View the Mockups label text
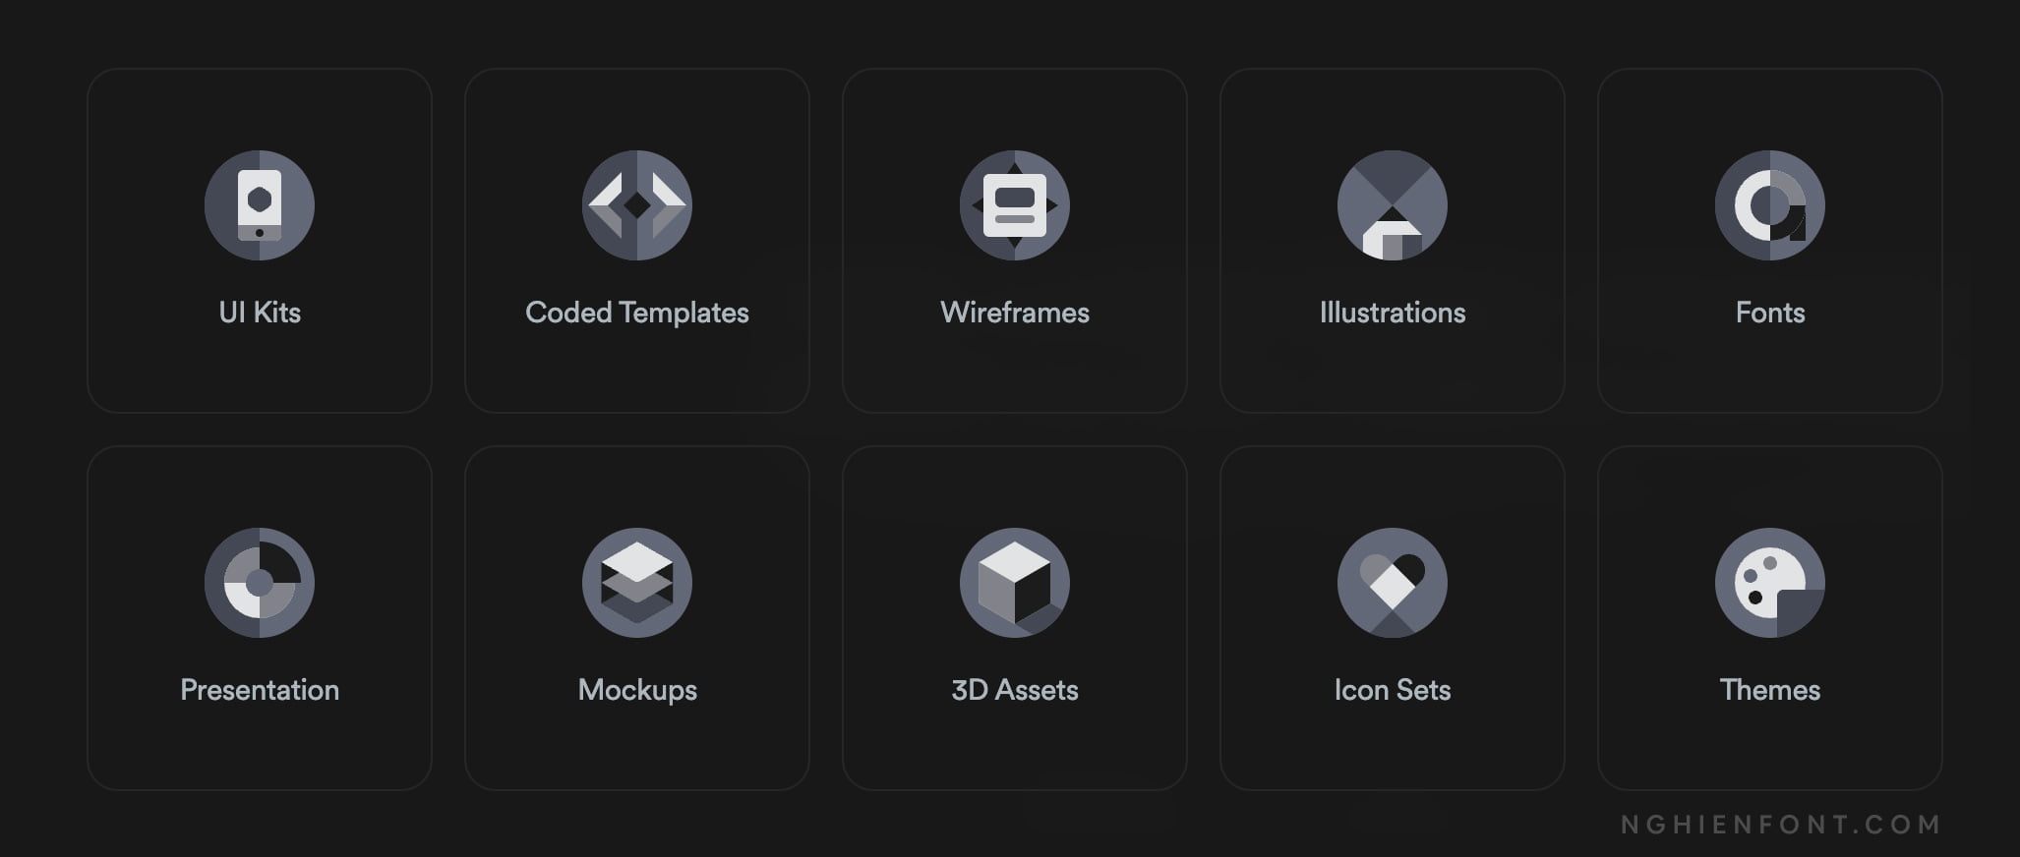The width and height of the screenshot is (2020, 857). click(637, 690)
